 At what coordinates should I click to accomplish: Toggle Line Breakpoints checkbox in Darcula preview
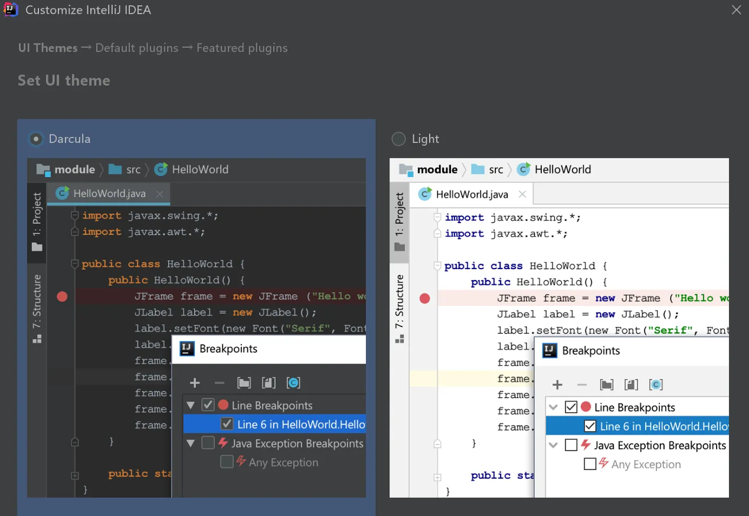point(208,405)
